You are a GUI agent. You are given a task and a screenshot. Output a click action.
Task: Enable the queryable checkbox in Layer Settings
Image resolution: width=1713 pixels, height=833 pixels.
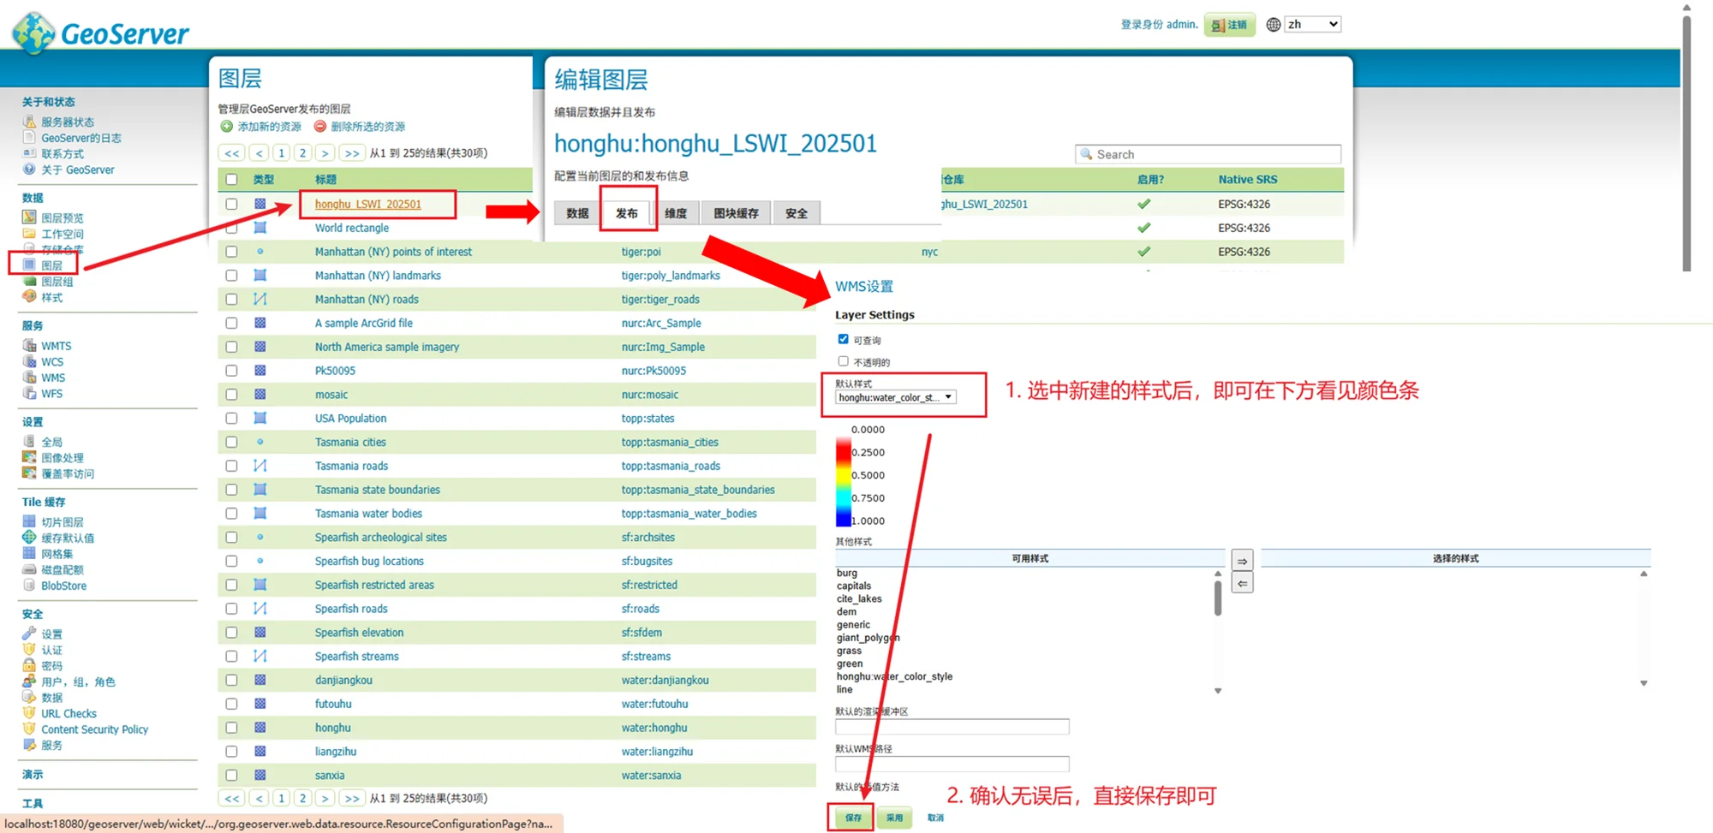point(844,339)
